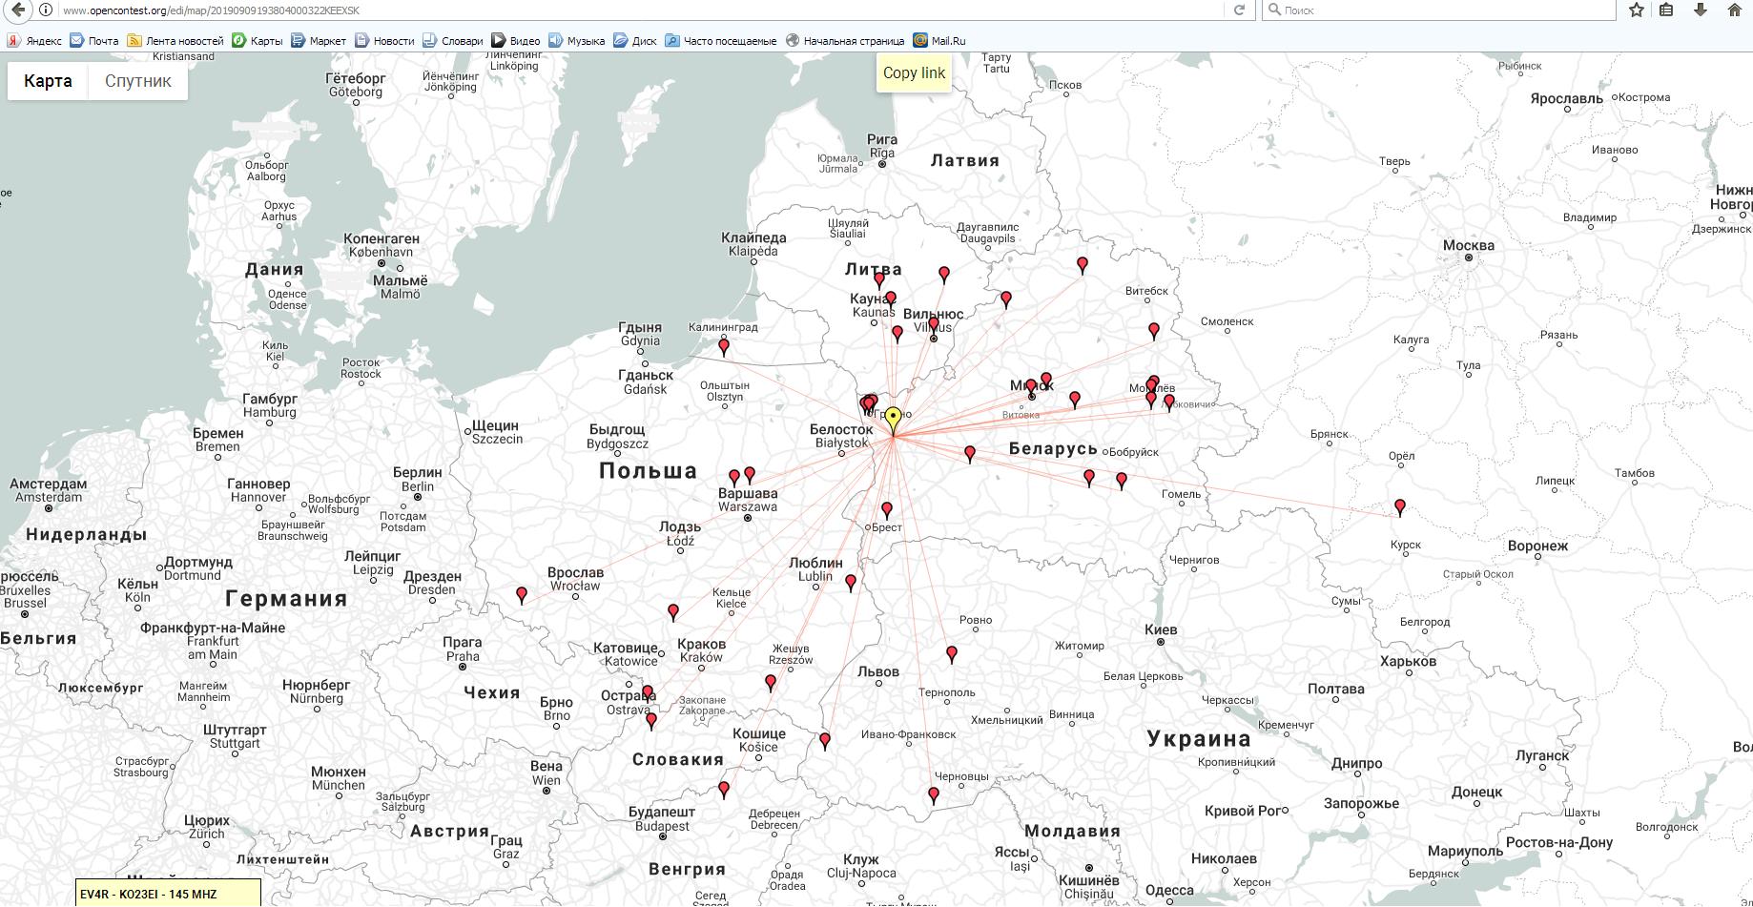Select the red marker northwest of Витебск
Image resolution: width=1753 pixels, height=907 pixels.
(x=1082, y=264)
